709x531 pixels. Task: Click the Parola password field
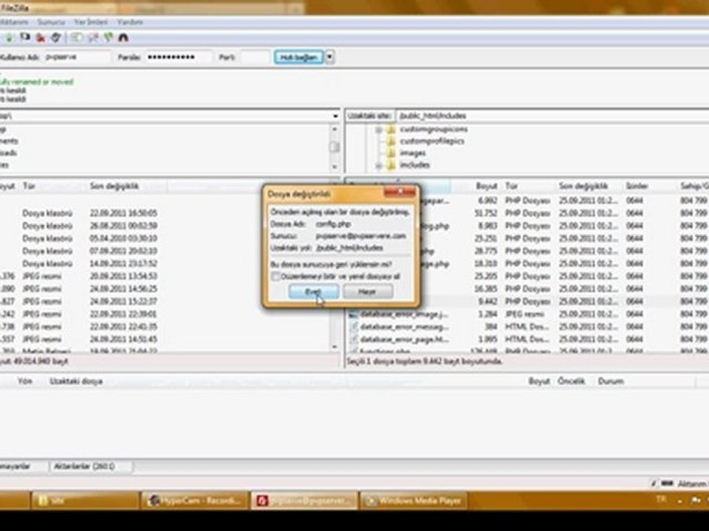click(178, 58)
